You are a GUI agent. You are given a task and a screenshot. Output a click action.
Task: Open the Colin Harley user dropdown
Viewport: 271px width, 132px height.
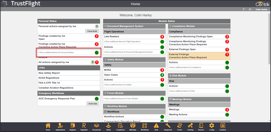click(262, 10)
